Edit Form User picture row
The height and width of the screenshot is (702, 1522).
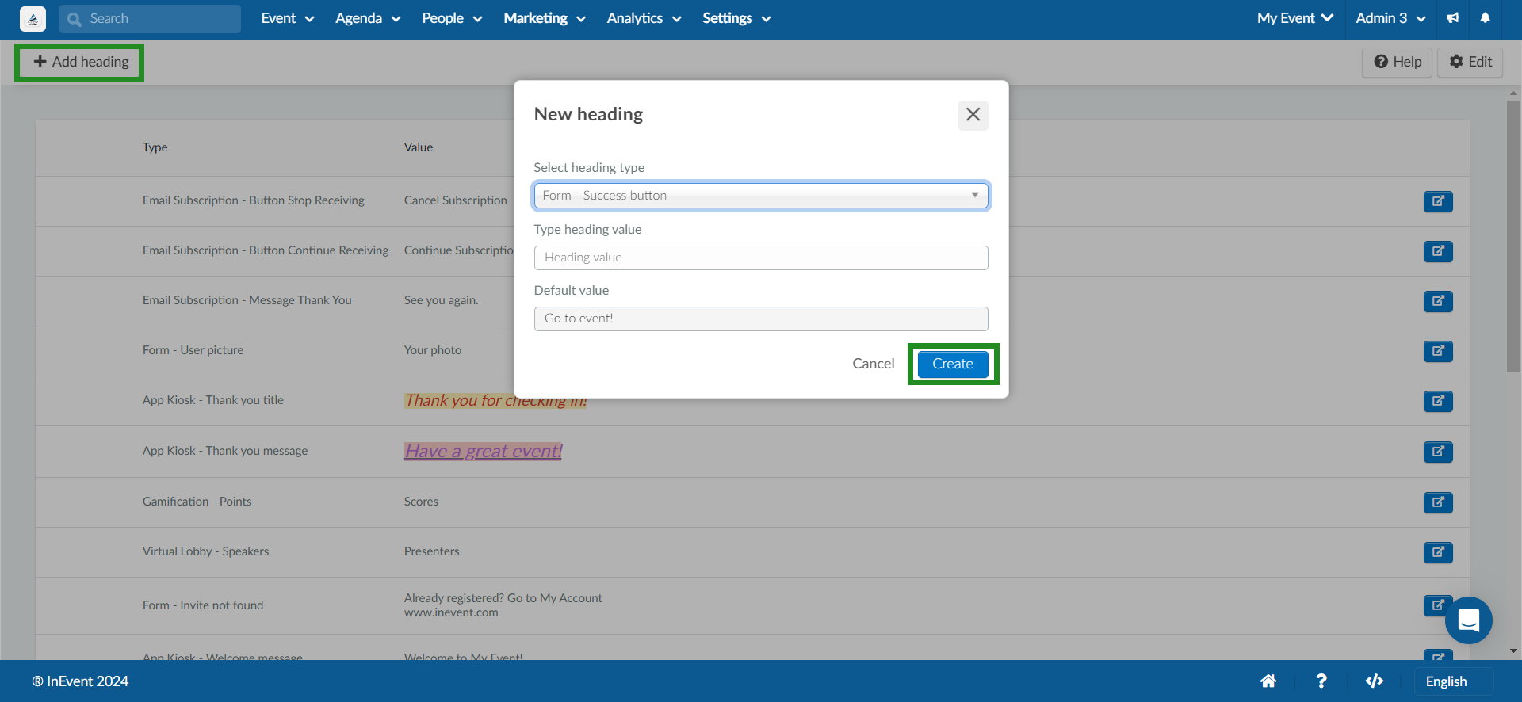click(1438, 351)
